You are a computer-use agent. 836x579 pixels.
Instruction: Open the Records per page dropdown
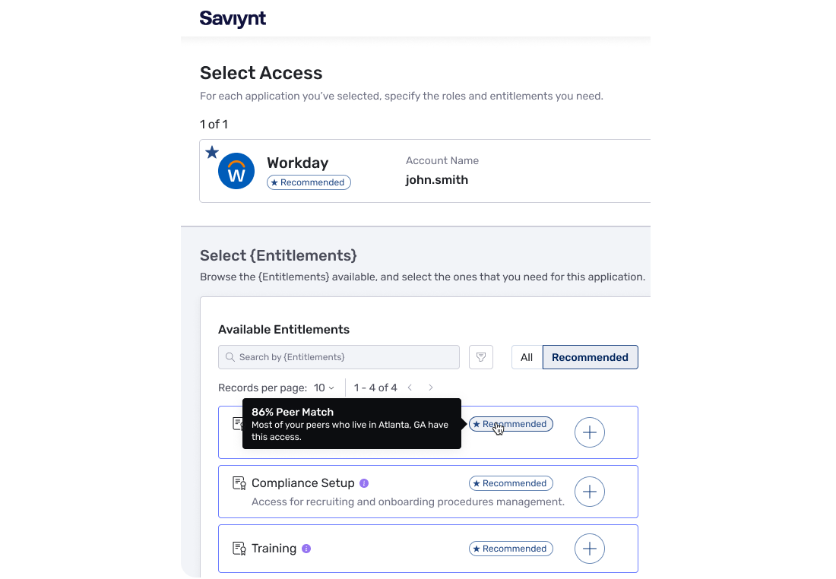point(323,388)
